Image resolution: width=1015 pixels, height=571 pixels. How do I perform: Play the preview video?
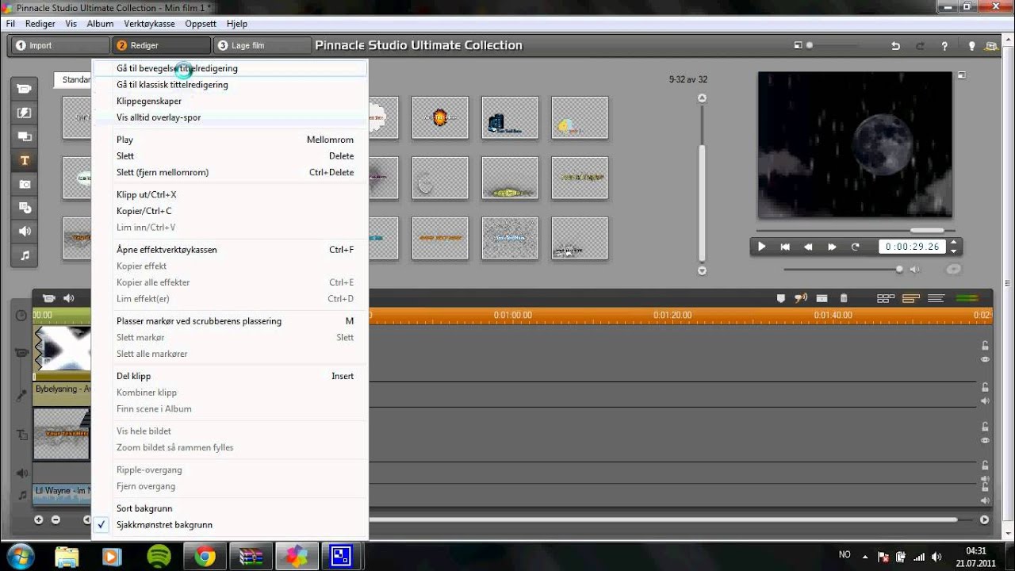point(762,247)
